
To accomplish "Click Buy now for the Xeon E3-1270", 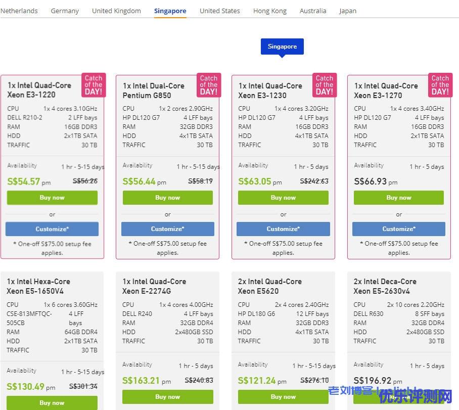I will [398, 198].
